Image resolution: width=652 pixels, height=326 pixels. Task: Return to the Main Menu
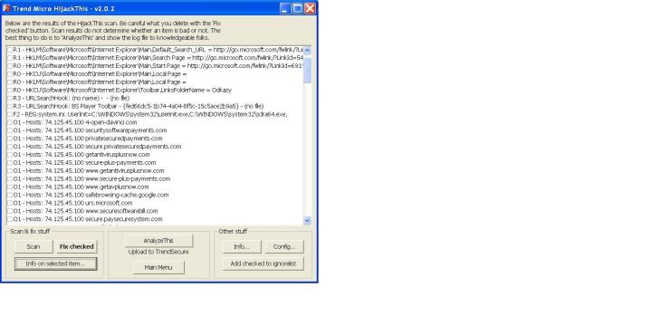(x=158, y=267)
